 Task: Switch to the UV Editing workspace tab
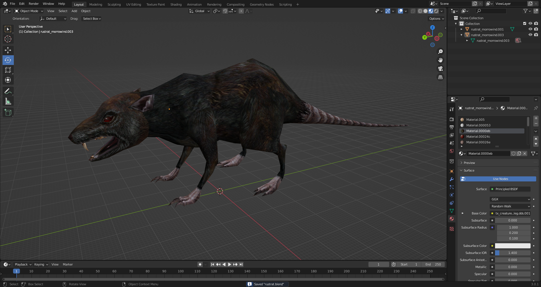click(x=133, y=5)
